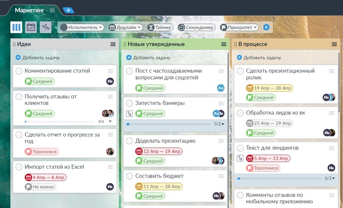Add a task to В процессе column
The width and height of the screenshot is (343, 208).
pyautogui.click(x=259, y=58)
